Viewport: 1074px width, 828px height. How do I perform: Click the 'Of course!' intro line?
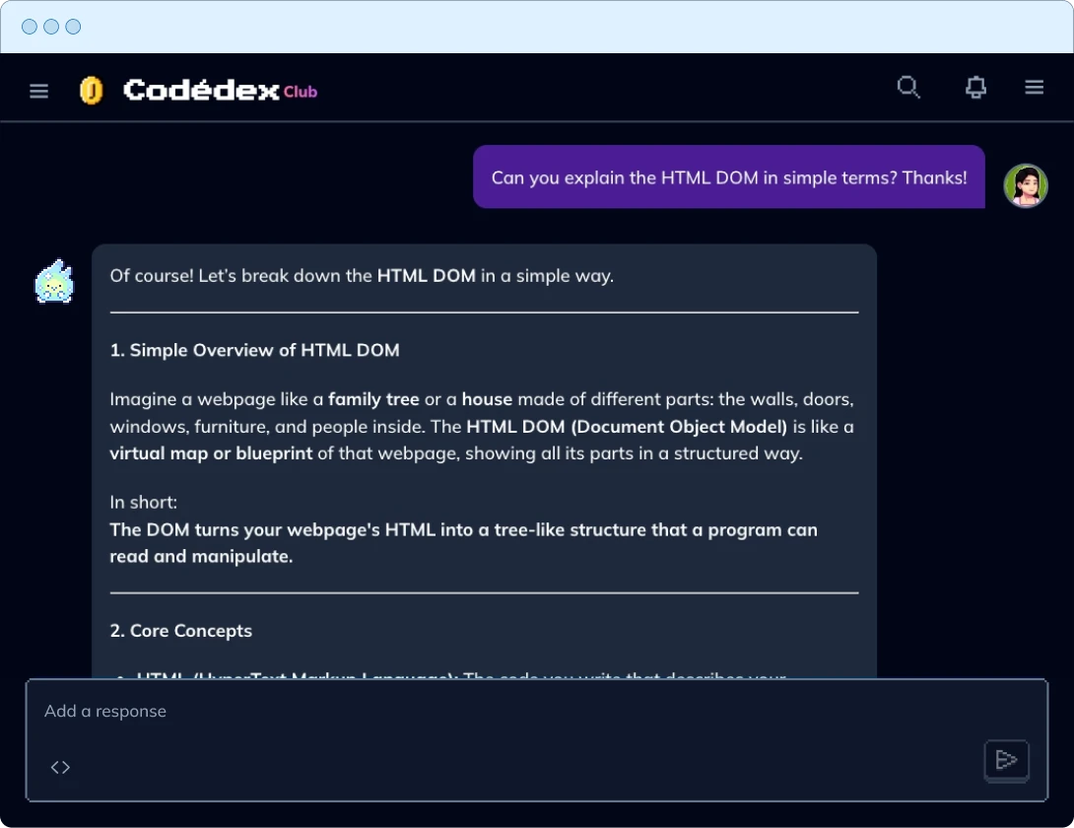tap(362, 276)
